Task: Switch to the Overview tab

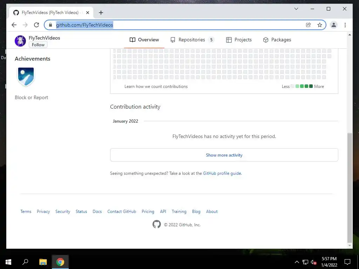Action: tap(144, 40)
